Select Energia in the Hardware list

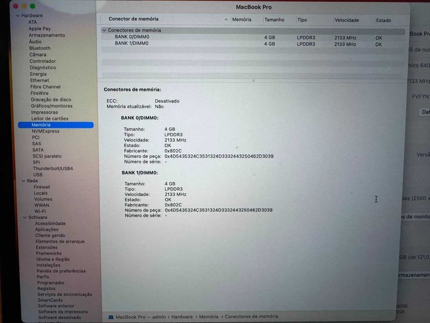point(38,74)
